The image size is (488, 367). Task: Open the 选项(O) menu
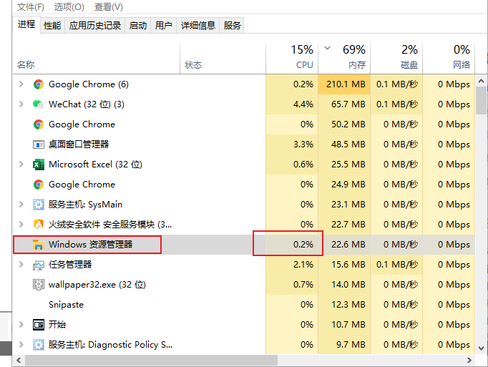[x=69, y=7]
